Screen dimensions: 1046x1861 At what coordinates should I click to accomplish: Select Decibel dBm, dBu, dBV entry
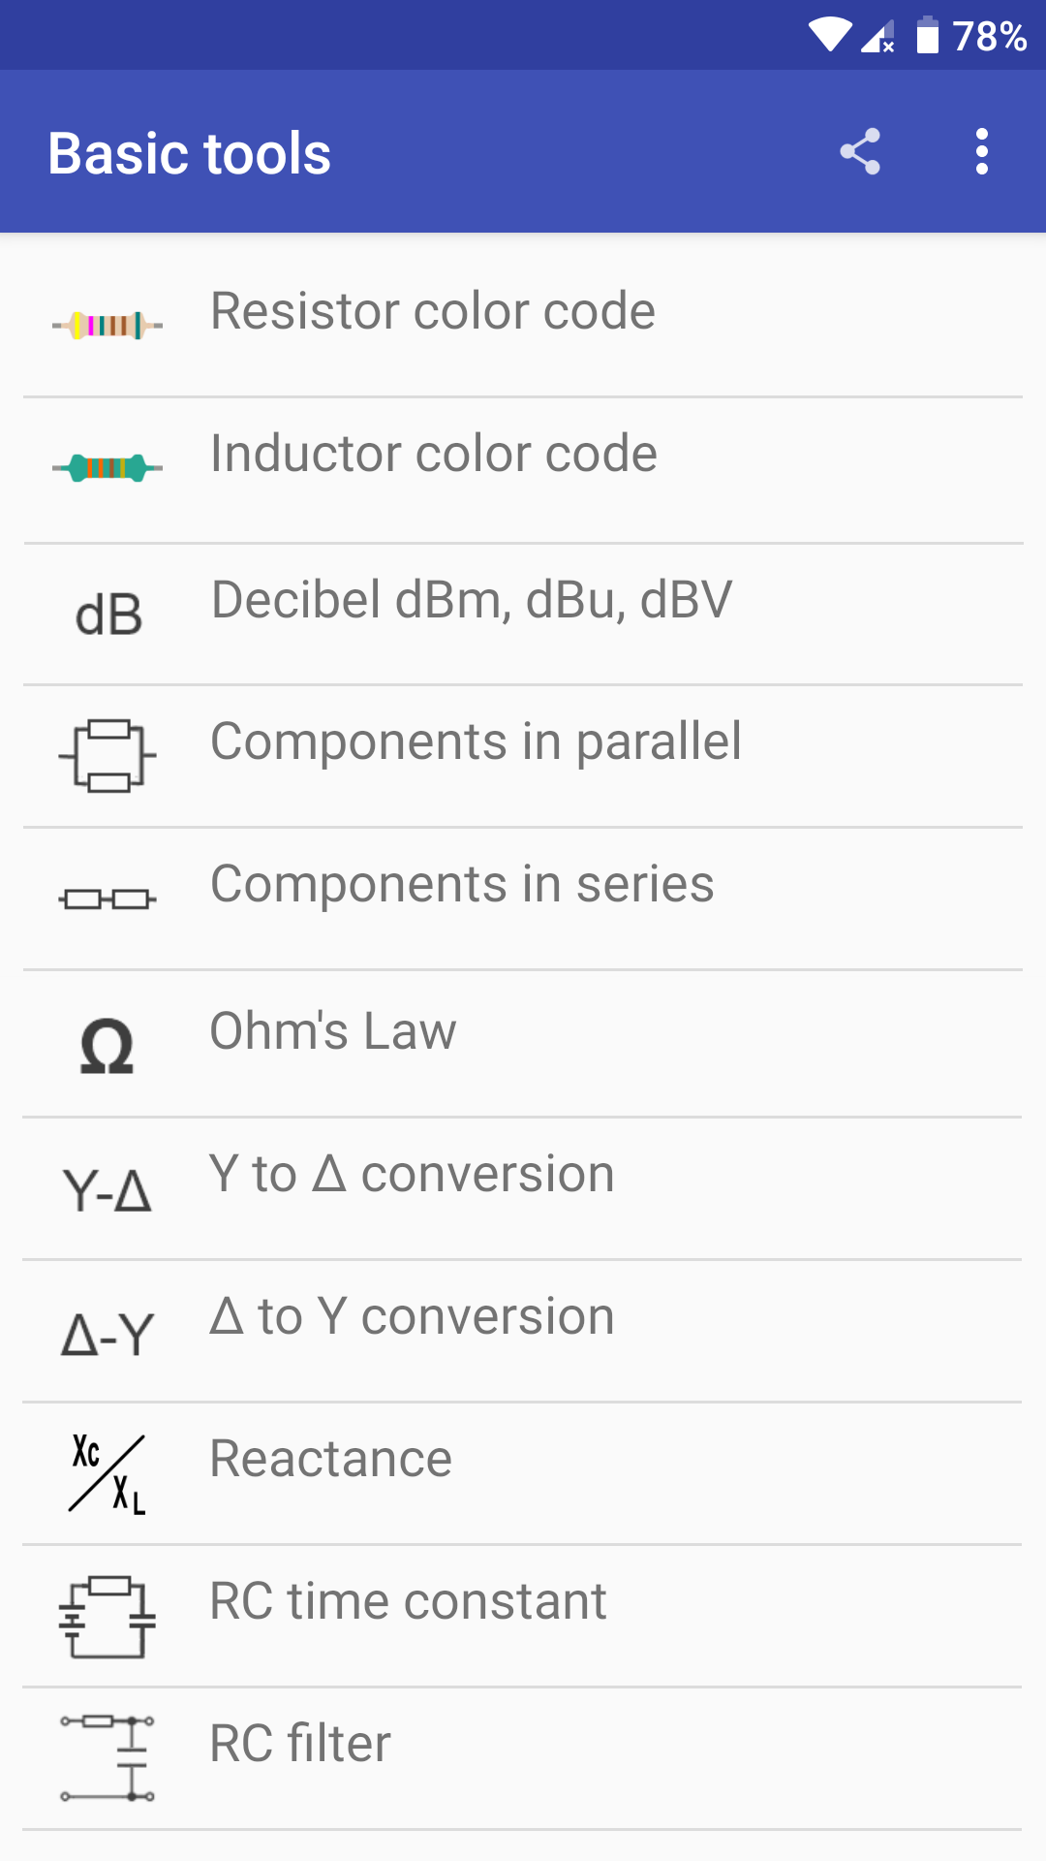472,600
